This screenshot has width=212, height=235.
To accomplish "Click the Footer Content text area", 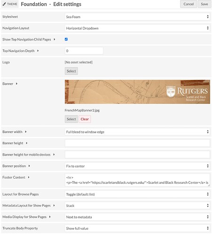I will point(137,180).
